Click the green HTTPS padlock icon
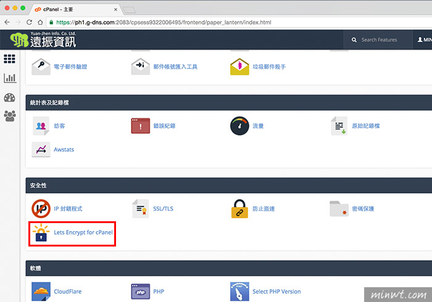Image resolution: width=432 pixels, height=302 pixels. click(51, 22)
